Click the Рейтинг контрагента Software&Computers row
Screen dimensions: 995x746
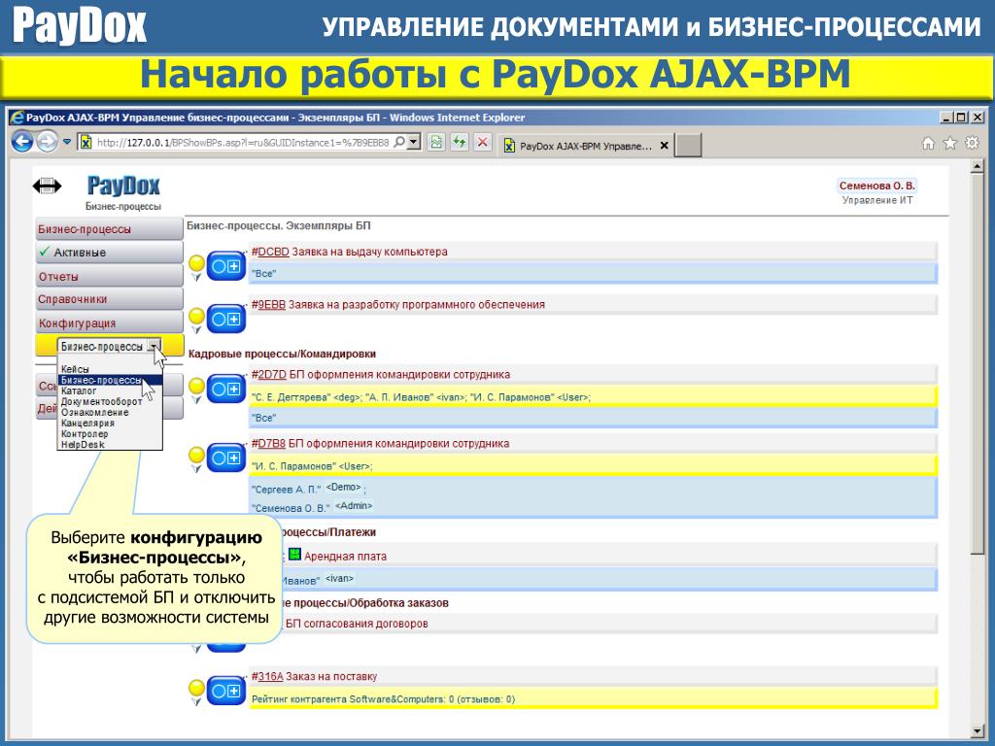point(593,699)
